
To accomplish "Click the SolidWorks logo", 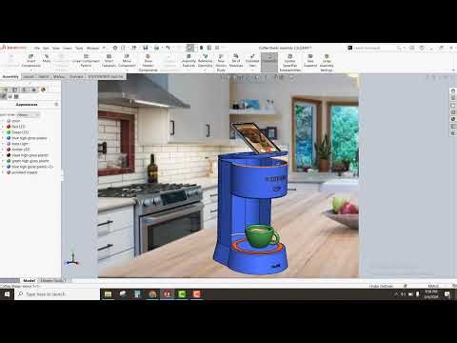I will [13, 48].
